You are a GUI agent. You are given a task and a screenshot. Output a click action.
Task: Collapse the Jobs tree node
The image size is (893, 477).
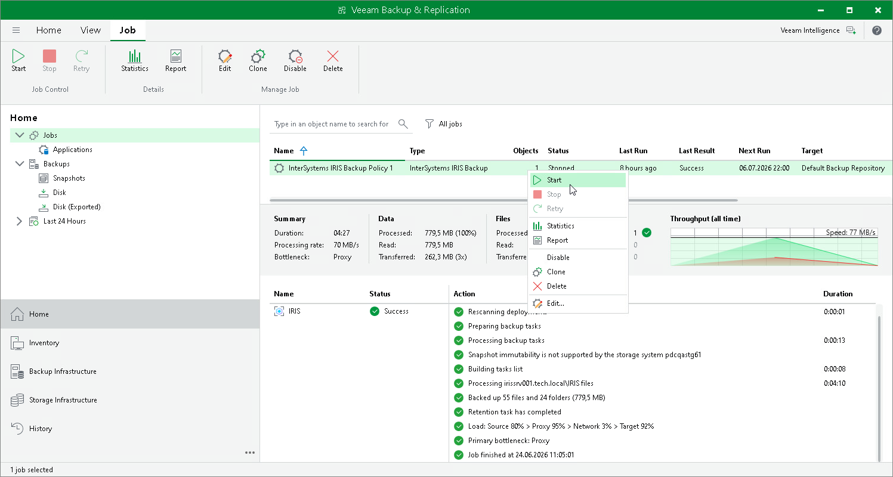[x=19, y=135]
